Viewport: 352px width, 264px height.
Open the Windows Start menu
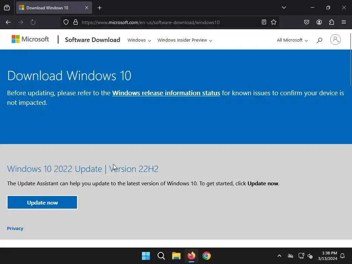point(146,256)
